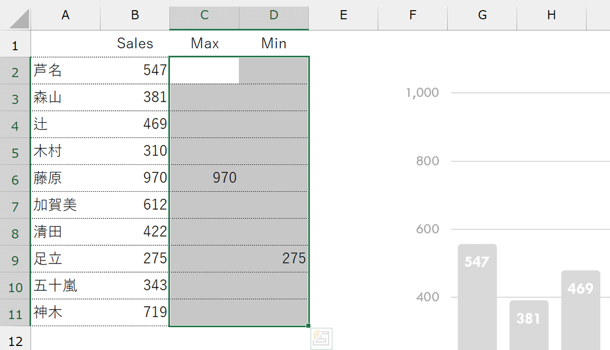
Task: Click the 970 value in Max column
Action: click(204, 178)
